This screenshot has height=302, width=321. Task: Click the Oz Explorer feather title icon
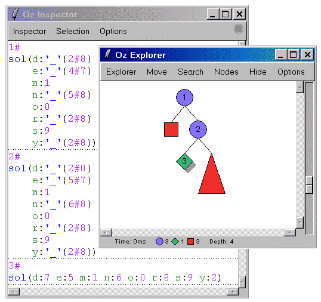click(x=107, y=54)
